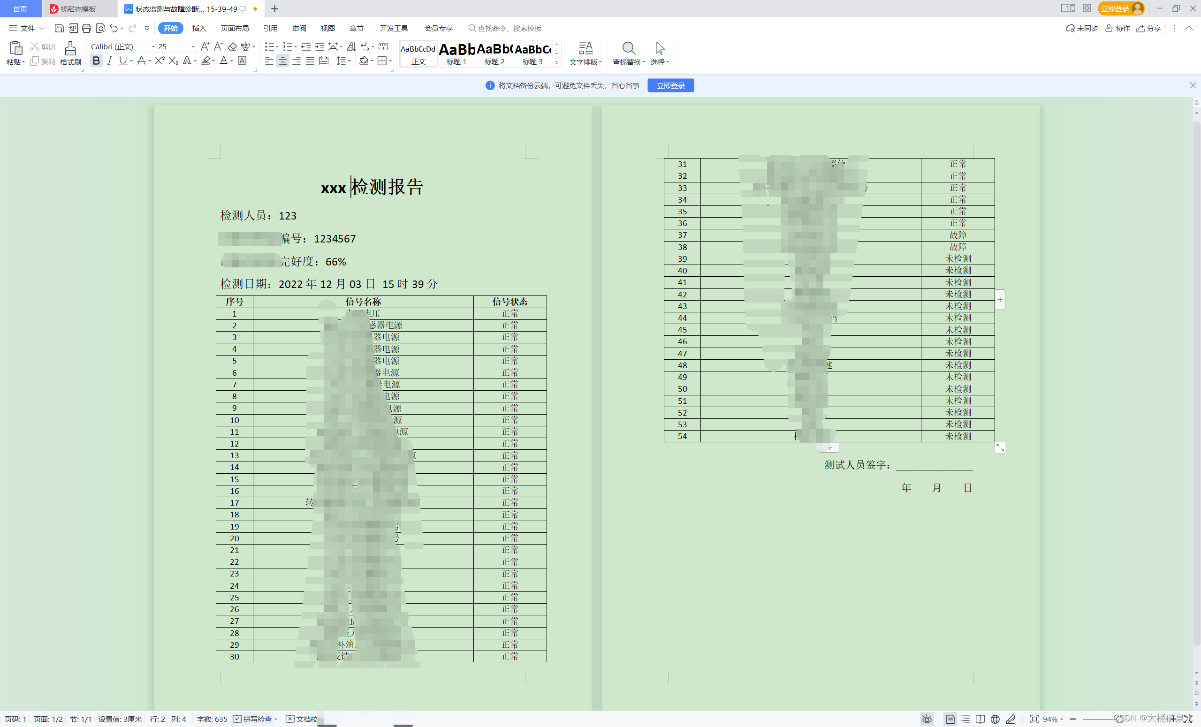Screen dimensions: 1201x727
Task: Click the yellow highlight color button
Action: 205,61
